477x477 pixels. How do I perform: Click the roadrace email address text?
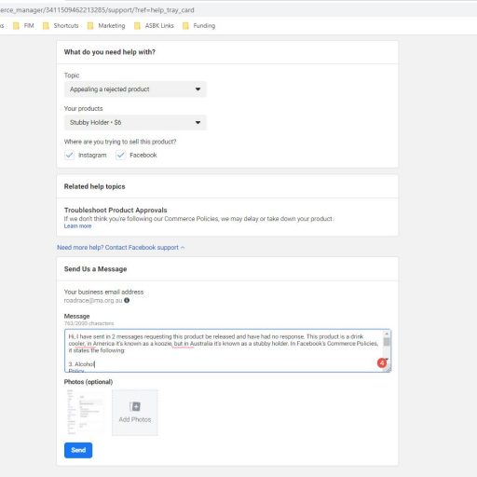pos(93,300)
